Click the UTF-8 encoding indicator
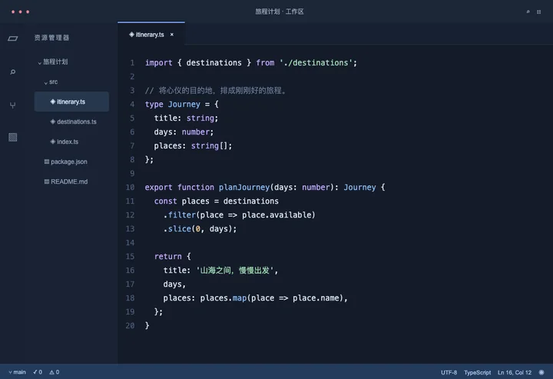Viewport: 553px width, 379px height. [x=449, y=372]
